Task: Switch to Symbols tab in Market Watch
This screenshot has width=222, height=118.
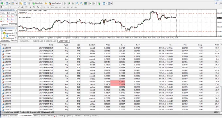Action: click(4, 25)
